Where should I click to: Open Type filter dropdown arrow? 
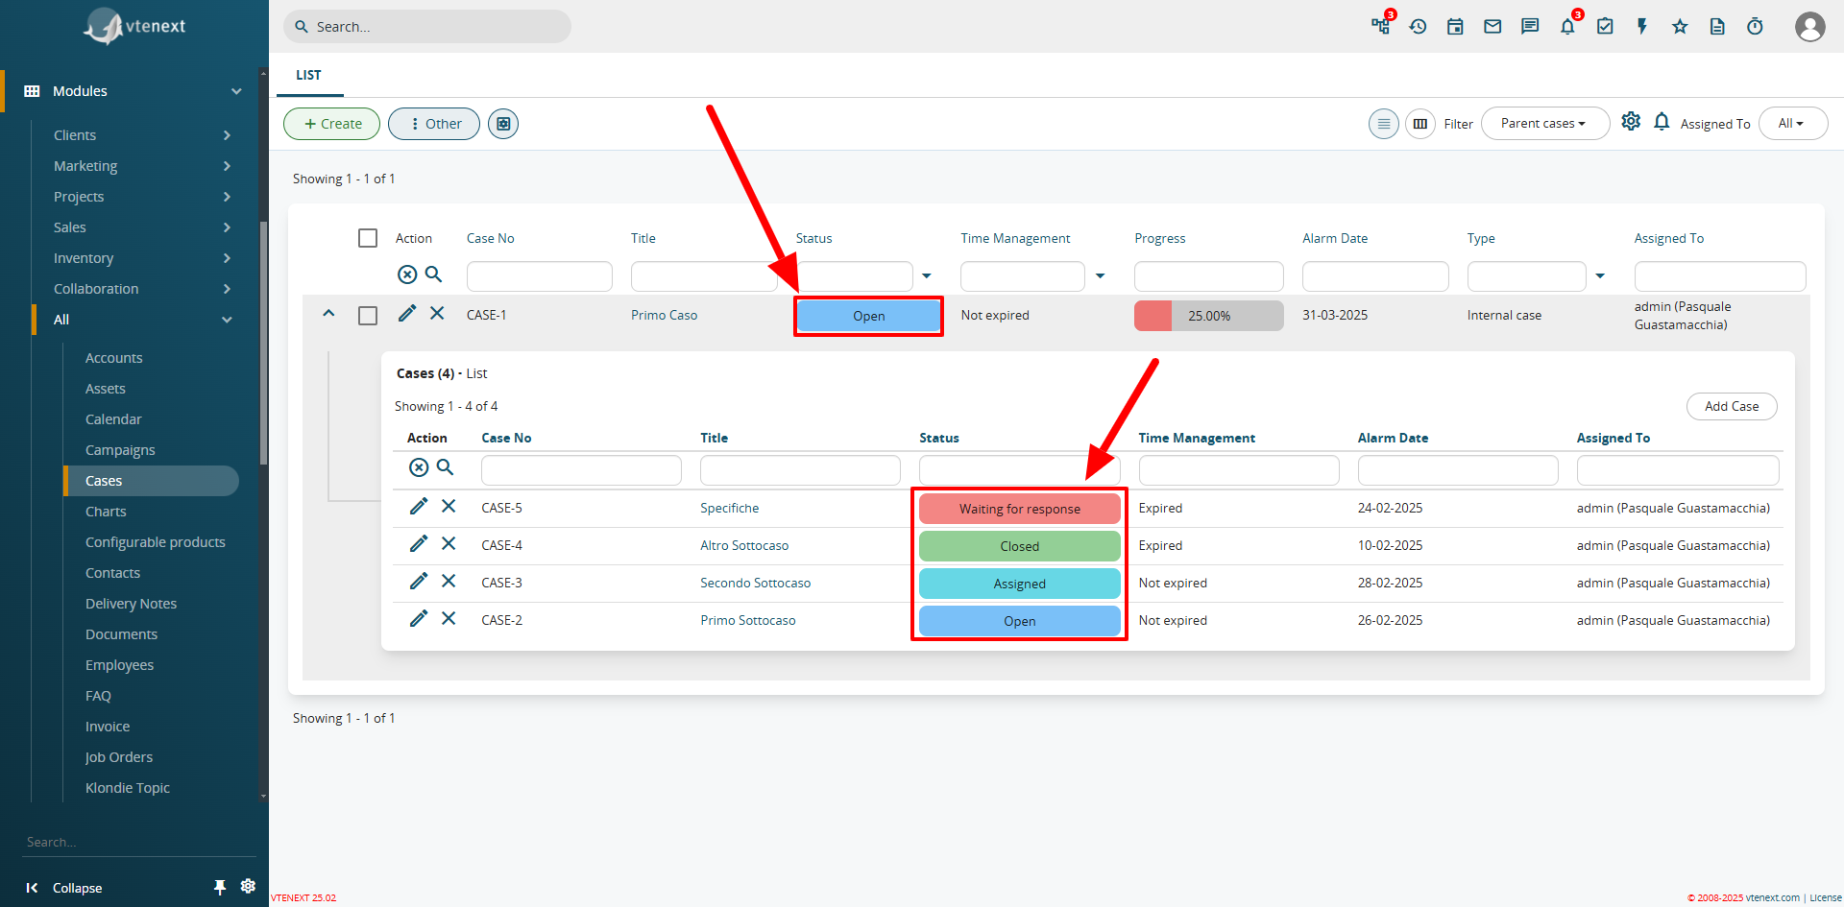click(1600, 276)
